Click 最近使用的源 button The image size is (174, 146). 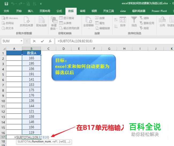(69, 28)
